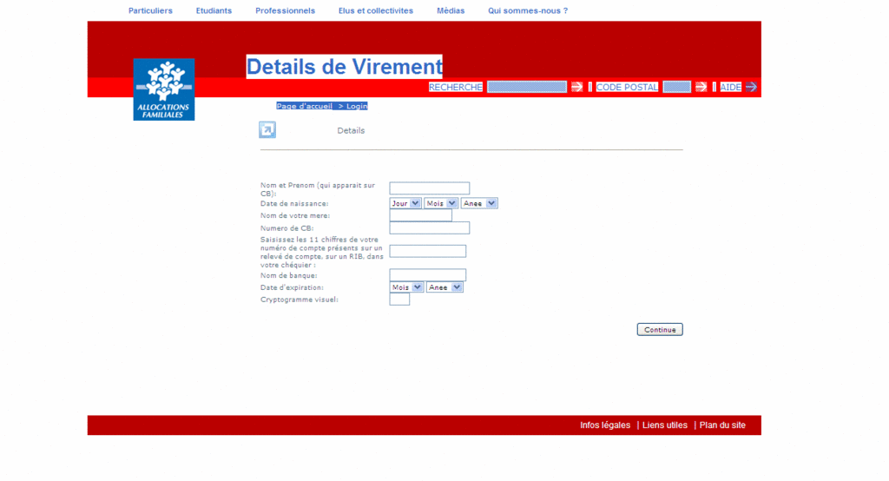Click the Date de naissance label
Screen dimensions: 889x481
[x=294, y=204]
